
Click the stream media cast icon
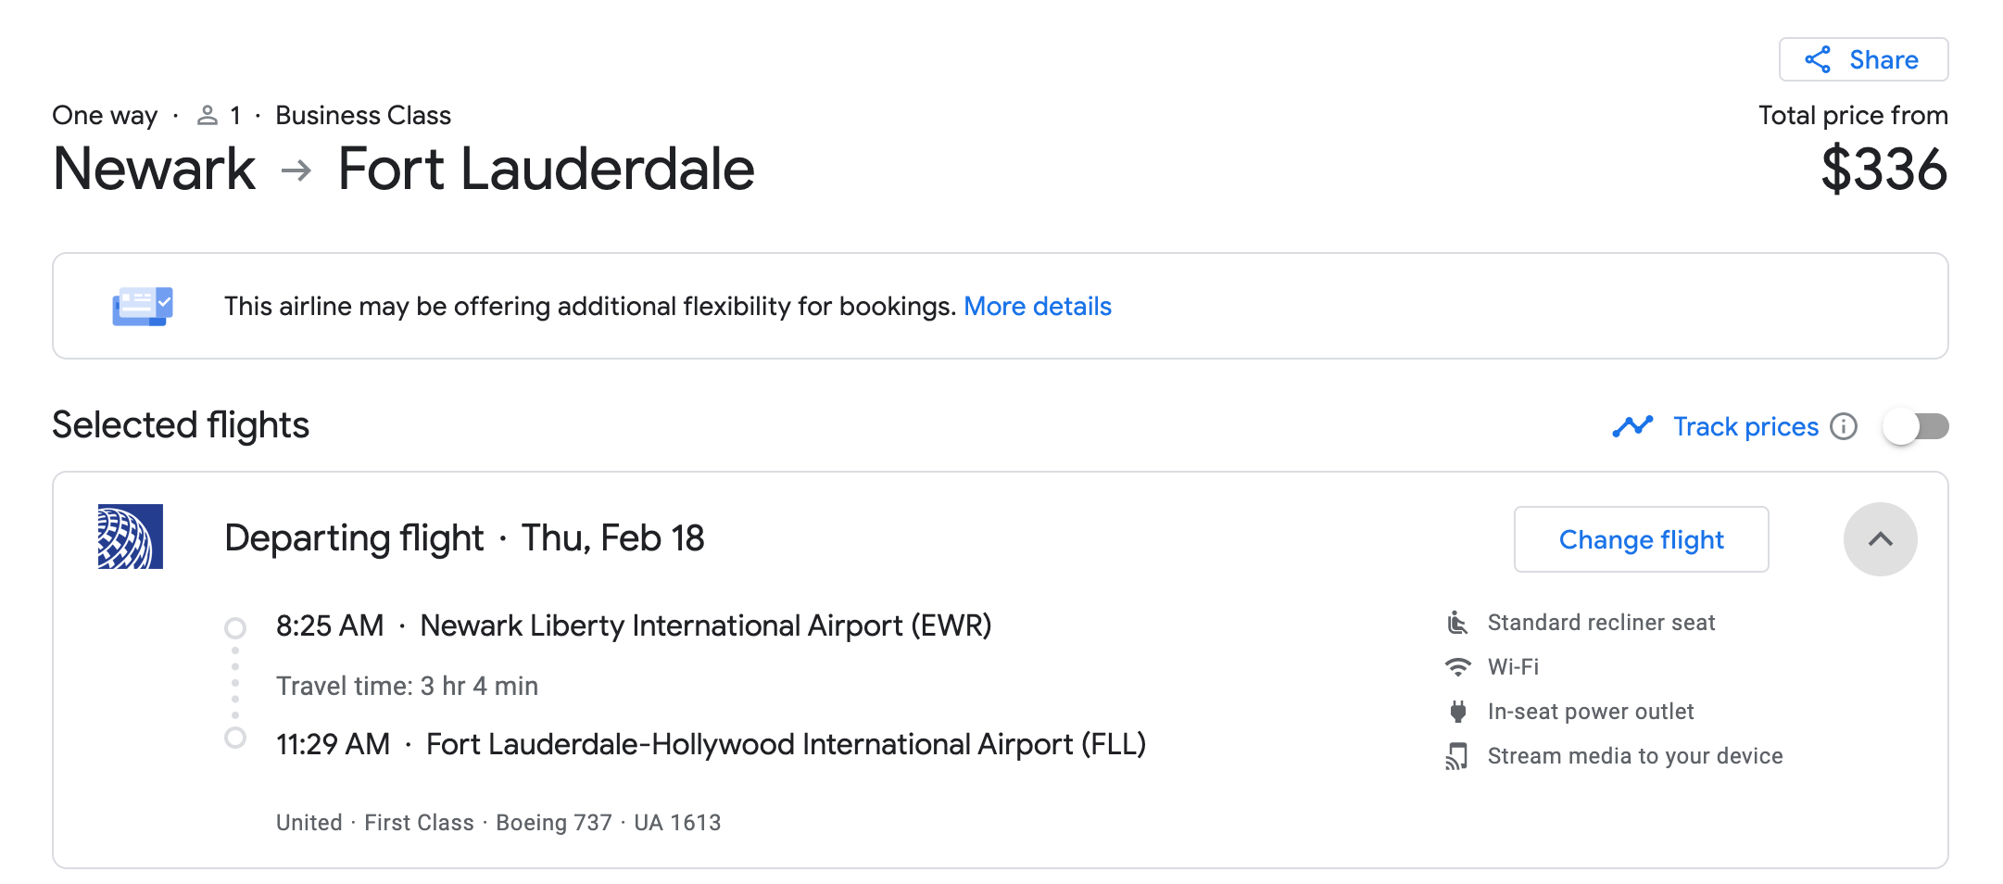click(1457, 756)
